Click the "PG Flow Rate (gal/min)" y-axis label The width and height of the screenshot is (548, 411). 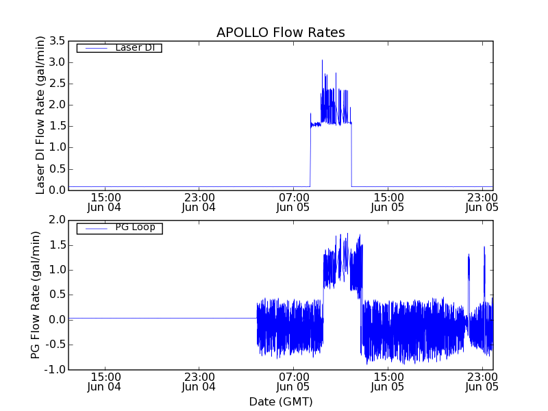tap(36, 295)
